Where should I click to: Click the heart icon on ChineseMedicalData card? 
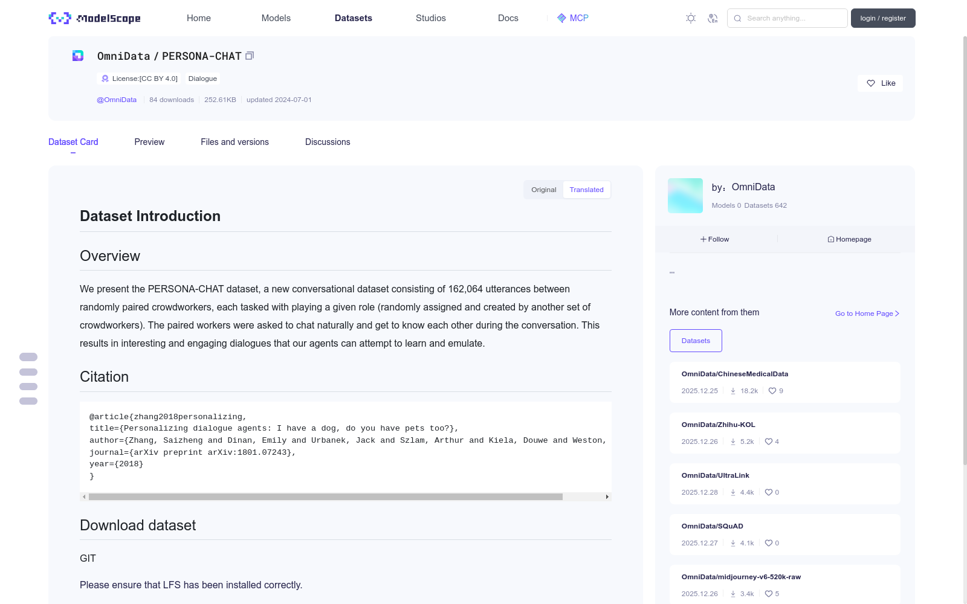click(772, 391)
